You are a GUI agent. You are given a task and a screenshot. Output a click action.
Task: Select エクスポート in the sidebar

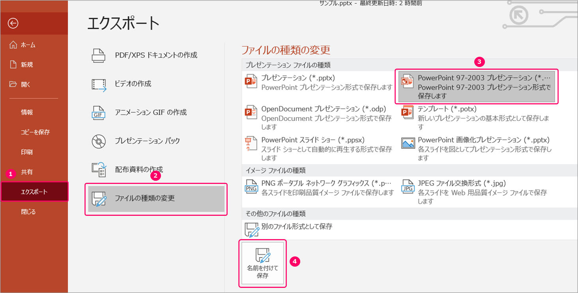34,192
